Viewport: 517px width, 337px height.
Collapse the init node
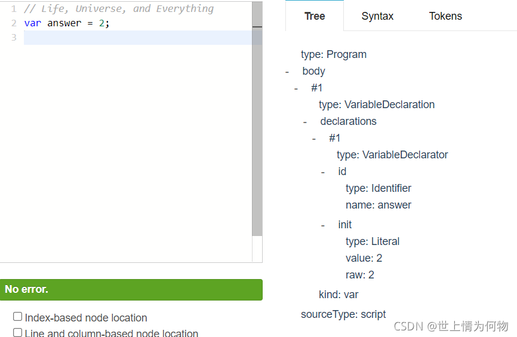[322, 226]
